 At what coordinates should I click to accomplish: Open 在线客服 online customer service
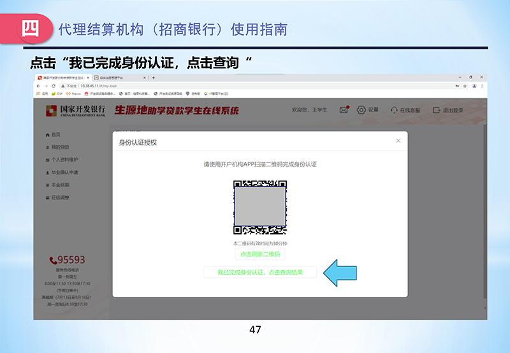pyautogui.click(x=405, y=110)
